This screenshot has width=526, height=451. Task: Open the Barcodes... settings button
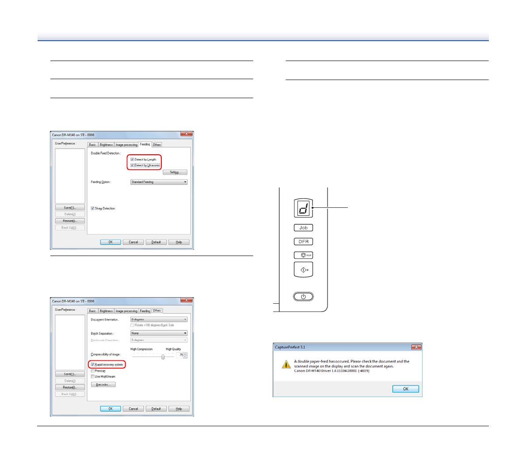103,385
